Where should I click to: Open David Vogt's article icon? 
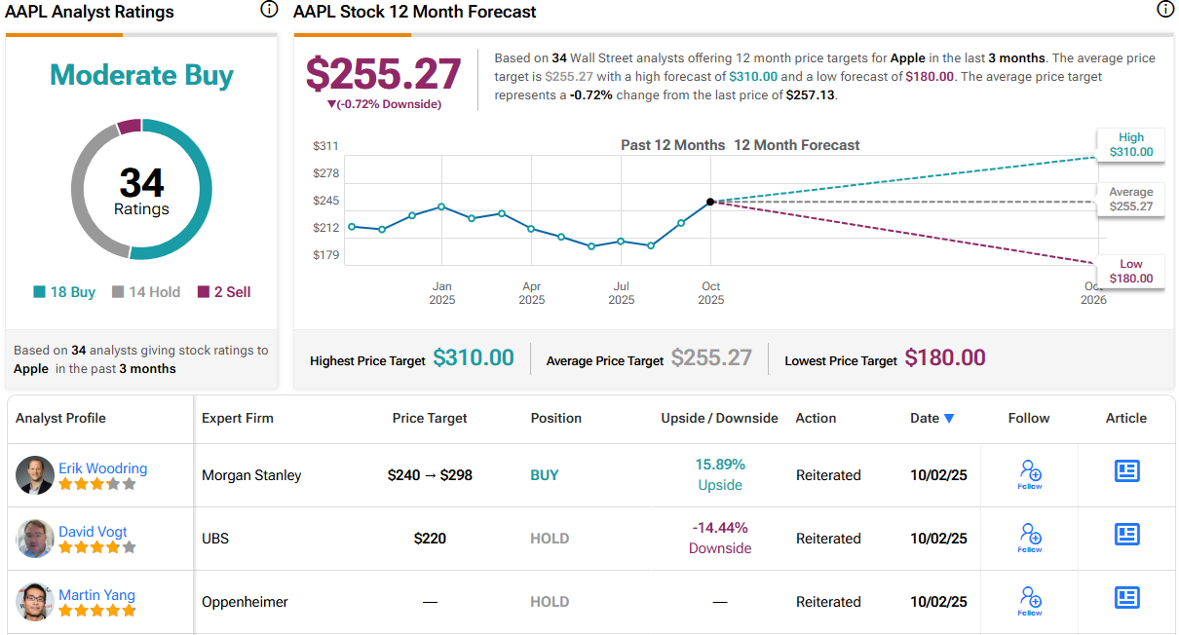point(1126,535)
